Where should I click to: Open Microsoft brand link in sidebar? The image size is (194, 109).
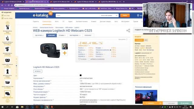tap(149, 48)
